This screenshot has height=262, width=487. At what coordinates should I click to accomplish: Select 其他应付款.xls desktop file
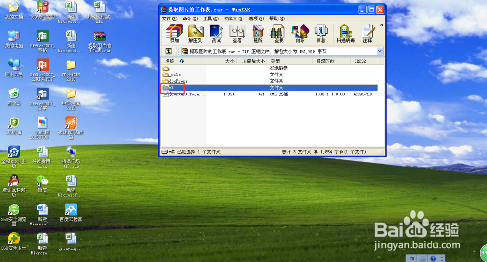coord(99,12)
